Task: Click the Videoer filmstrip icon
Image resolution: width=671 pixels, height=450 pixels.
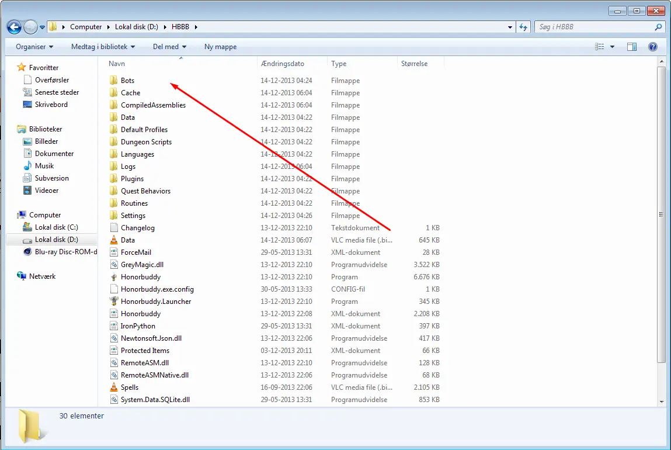Action: [x=27, y=190]
